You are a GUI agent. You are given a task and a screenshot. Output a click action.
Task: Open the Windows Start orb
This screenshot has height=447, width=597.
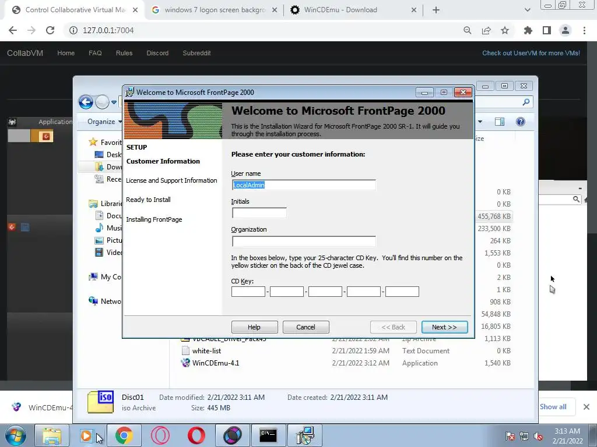coord(16,435)
